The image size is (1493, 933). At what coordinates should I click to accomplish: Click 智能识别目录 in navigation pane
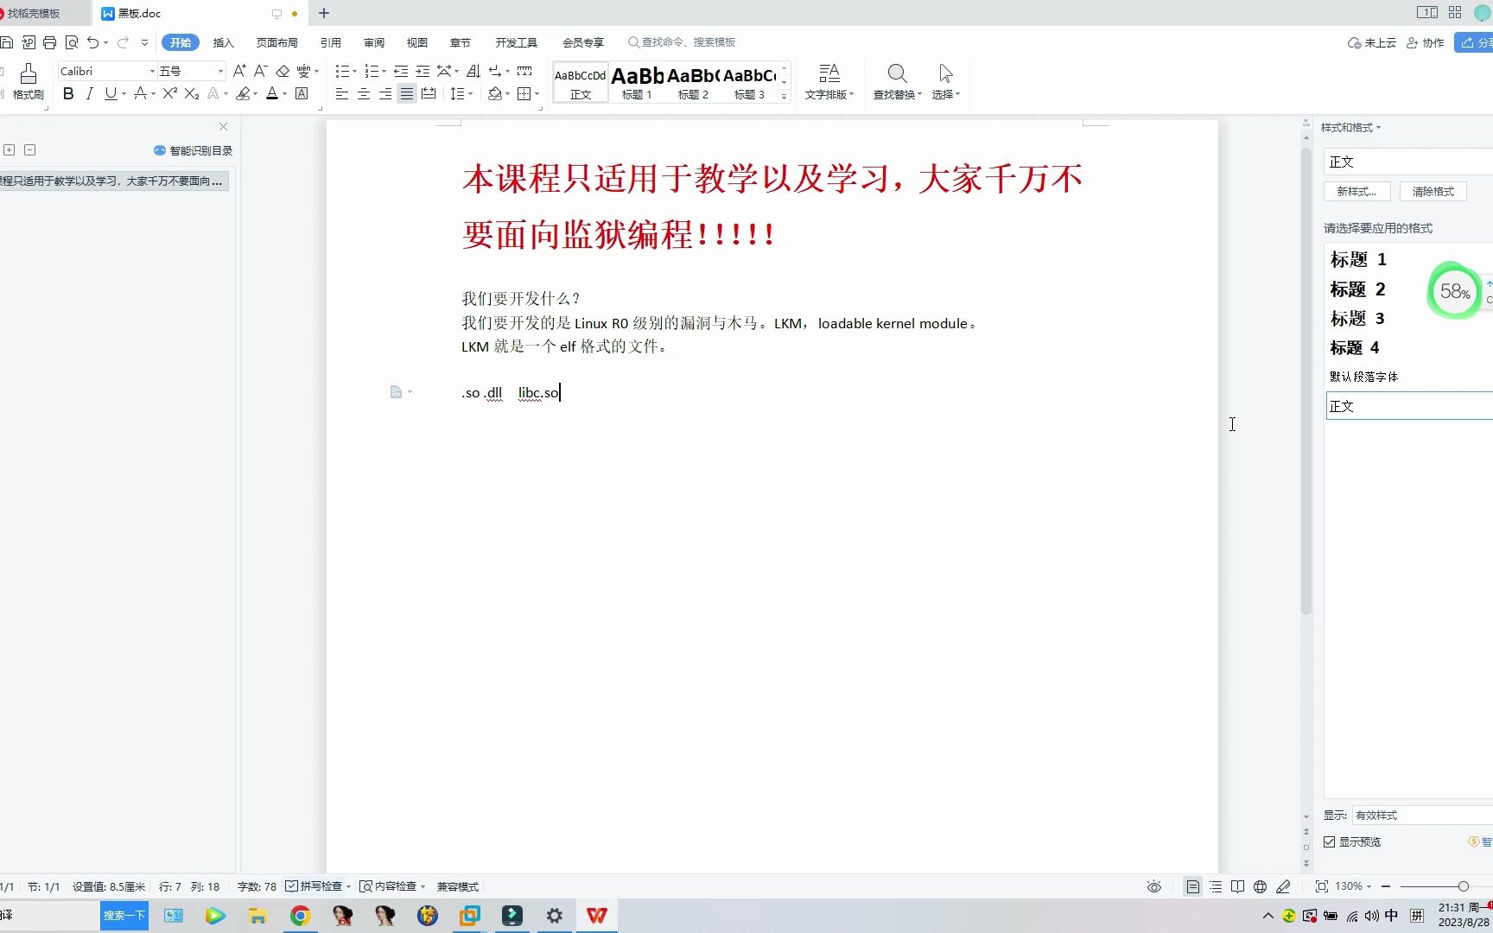coord(194,150)
